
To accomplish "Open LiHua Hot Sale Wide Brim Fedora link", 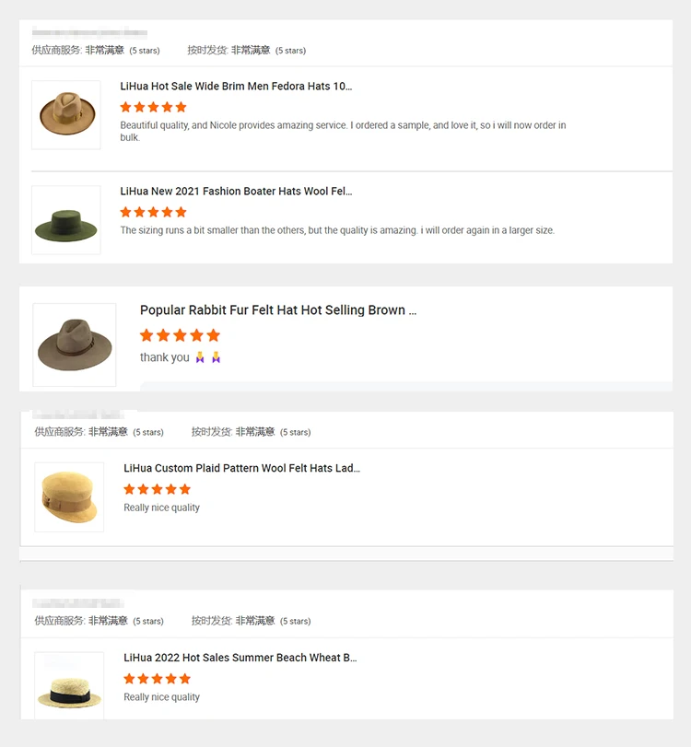I will tap(236, 87).
